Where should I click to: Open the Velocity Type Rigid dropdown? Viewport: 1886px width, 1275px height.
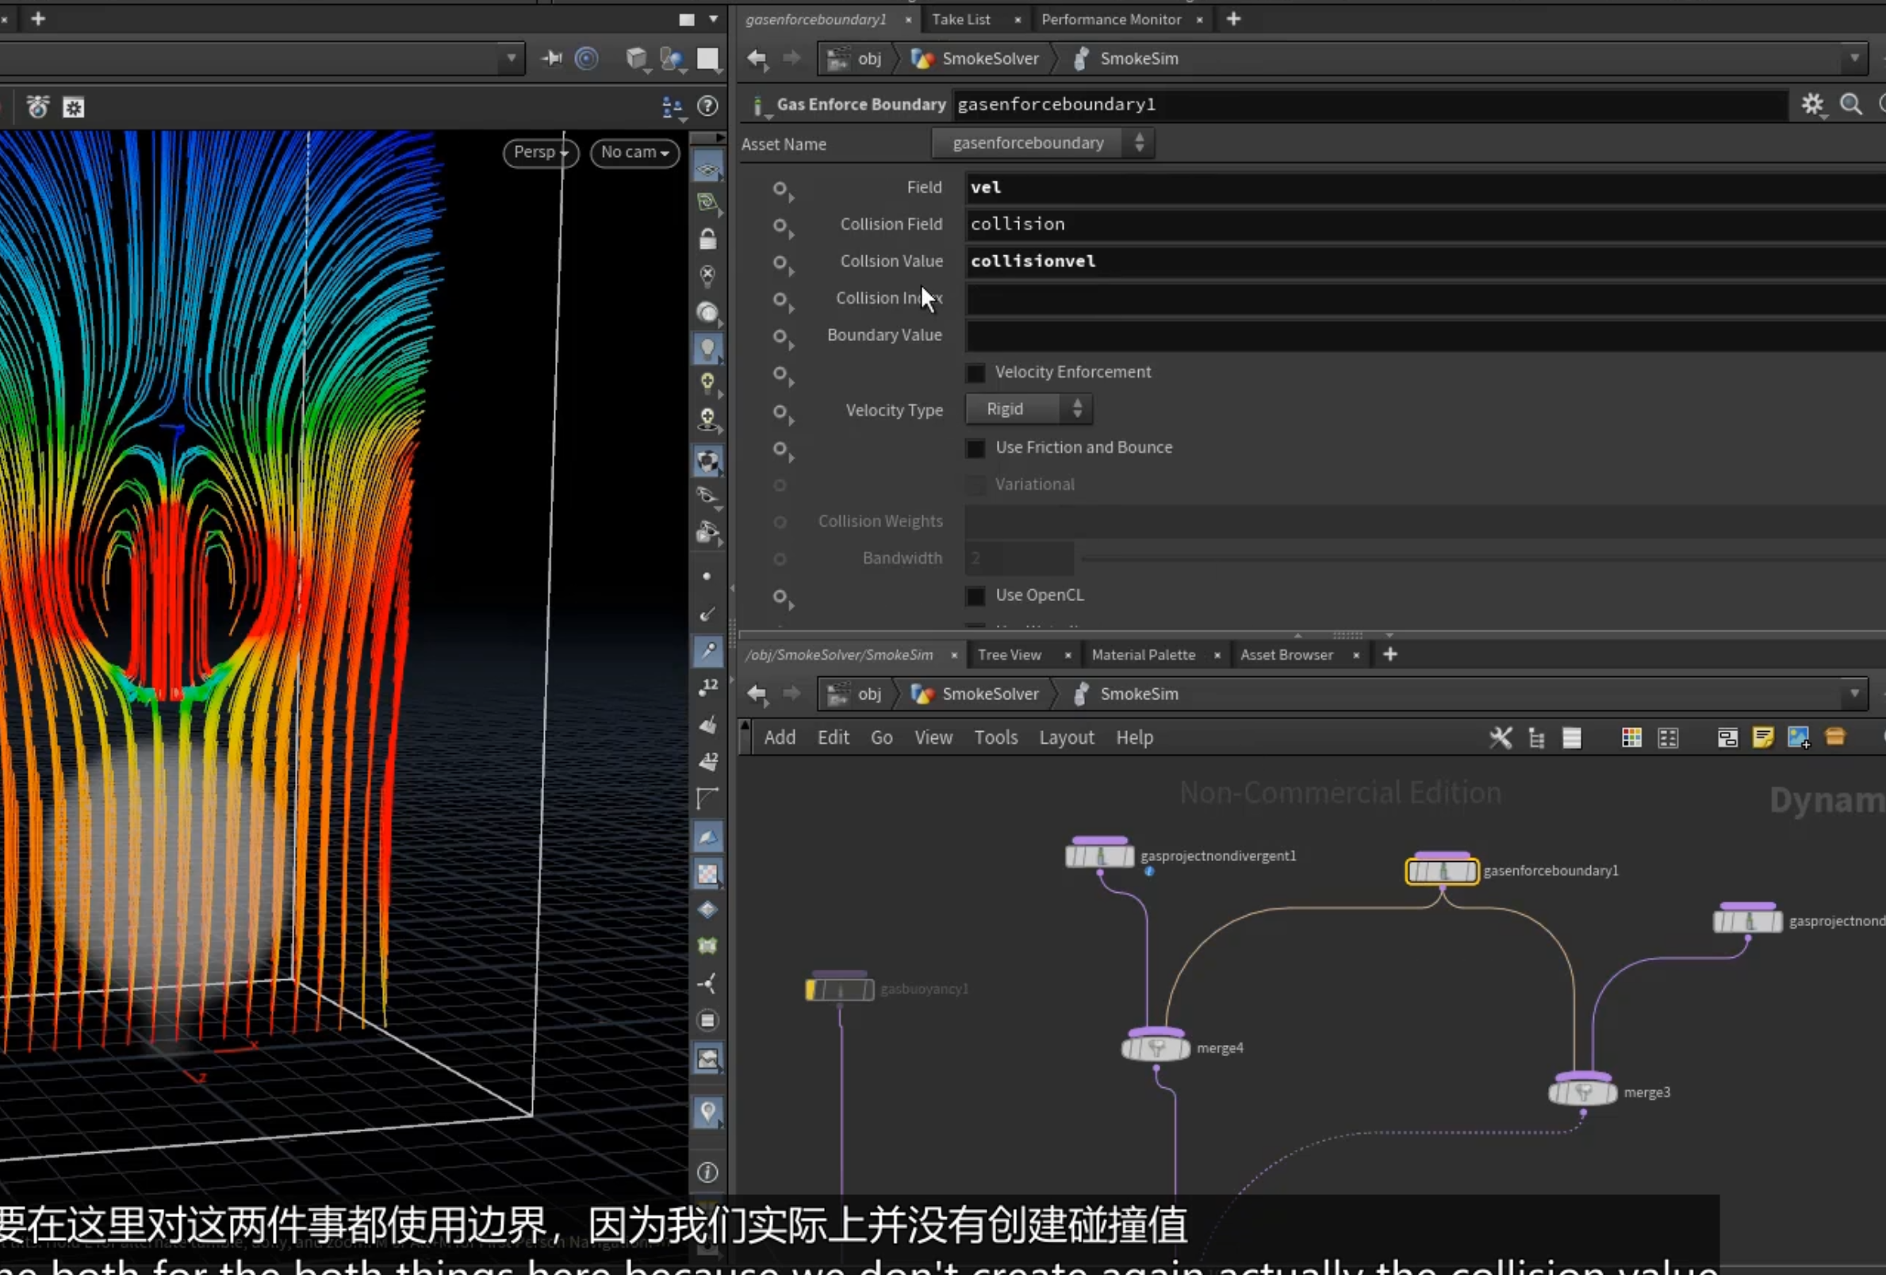[1029, 409]
